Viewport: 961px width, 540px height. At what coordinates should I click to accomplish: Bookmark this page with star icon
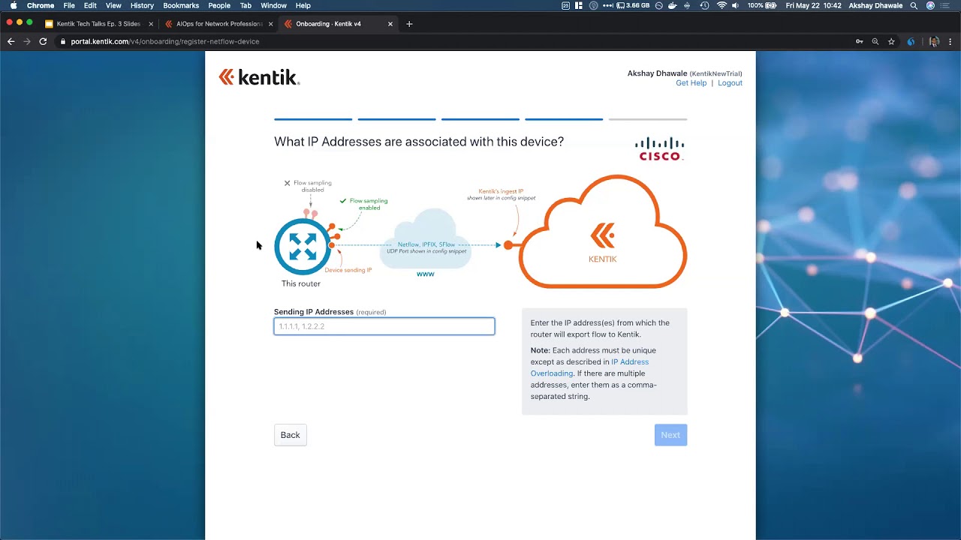click(891, 42)
